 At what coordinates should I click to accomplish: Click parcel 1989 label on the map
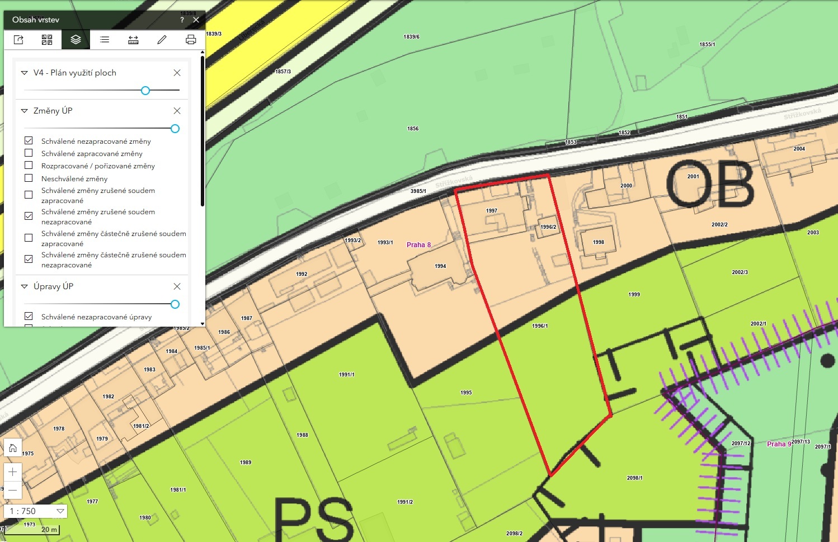pyautogui.click(x=246, y=463)
